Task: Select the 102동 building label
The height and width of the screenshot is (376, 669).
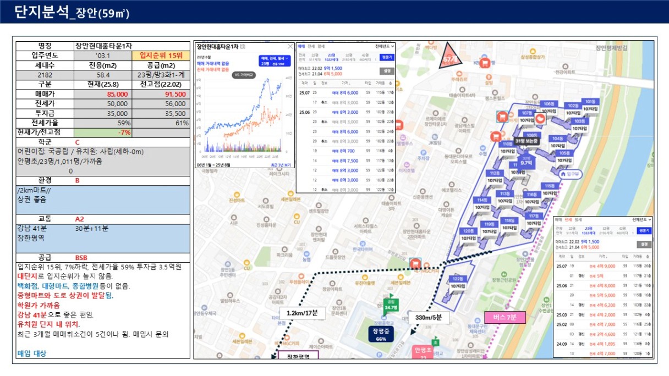Action: point(573,106)
